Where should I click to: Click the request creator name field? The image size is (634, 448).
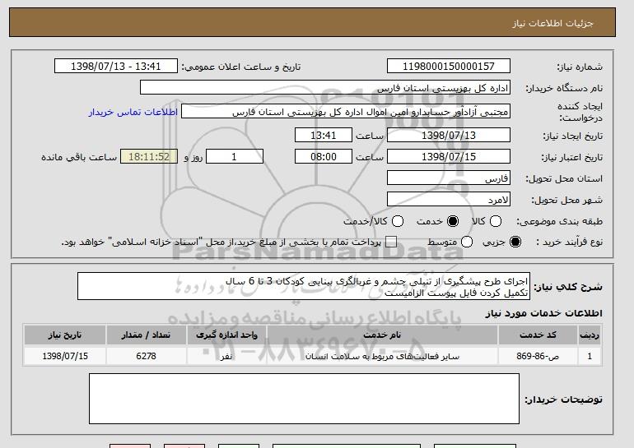(346, 112)
